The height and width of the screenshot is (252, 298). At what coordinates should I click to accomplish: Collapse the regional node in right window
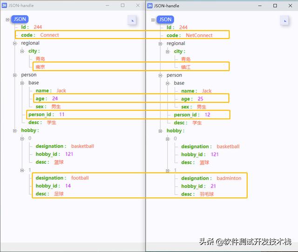pos(160,44)
